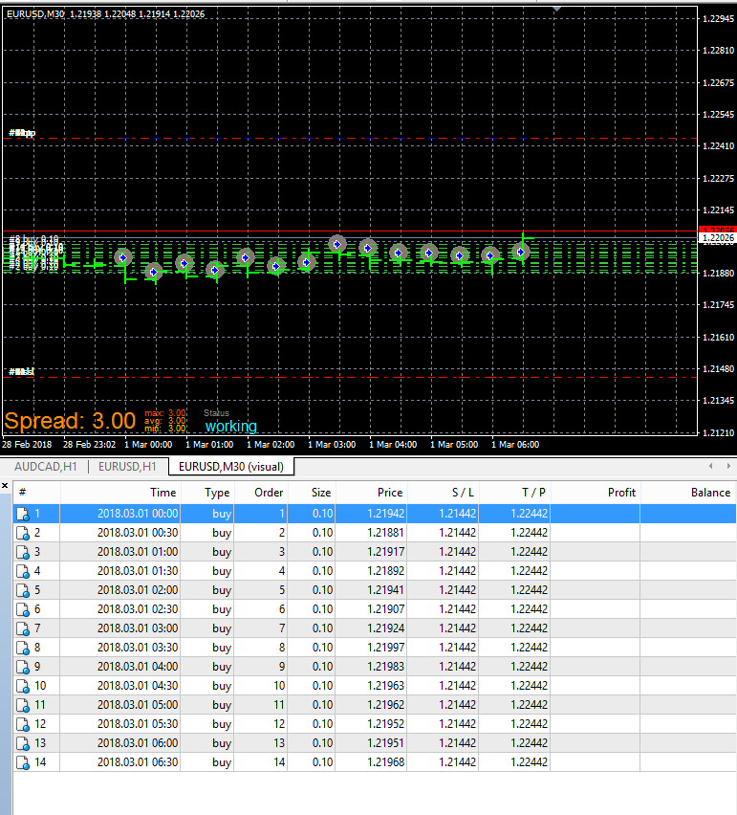737x815 pixels.
Task: Click order icon in row 6
Action: click(23, 609)
